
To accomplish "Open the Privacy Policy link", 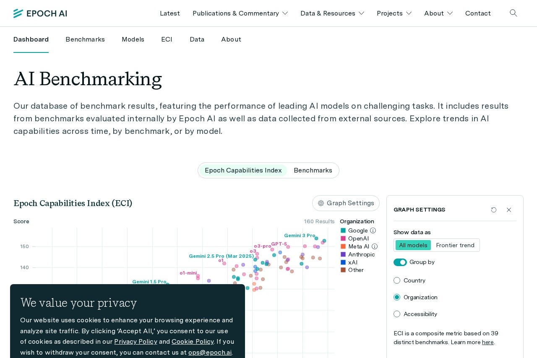I will (136, 341).
